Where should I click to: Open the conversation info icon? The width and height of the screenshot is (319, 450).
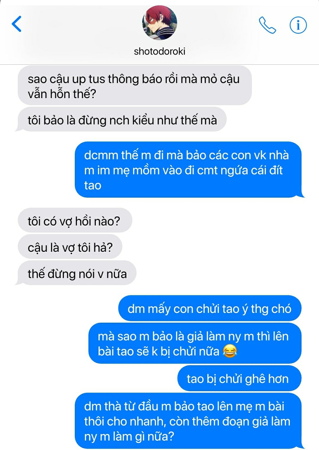298,25
